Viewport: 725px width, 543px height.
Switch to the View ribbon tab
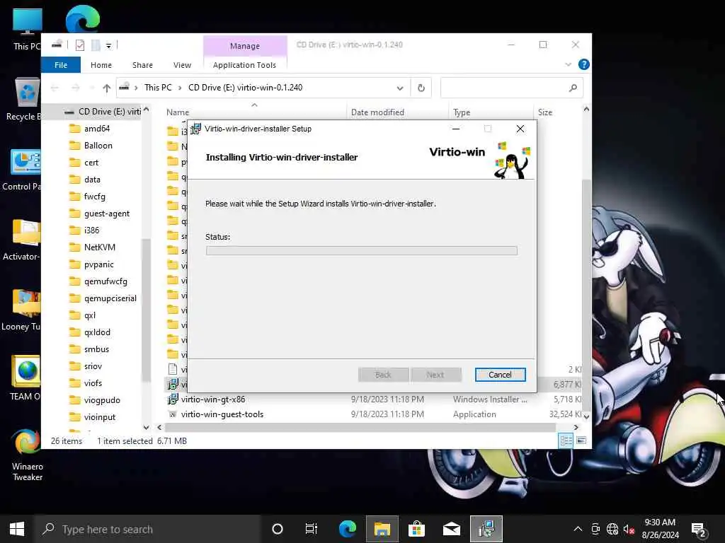(x=182, y=65)
